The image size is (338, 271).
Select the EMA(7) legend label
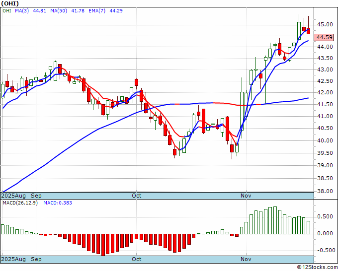pos(97,10)
